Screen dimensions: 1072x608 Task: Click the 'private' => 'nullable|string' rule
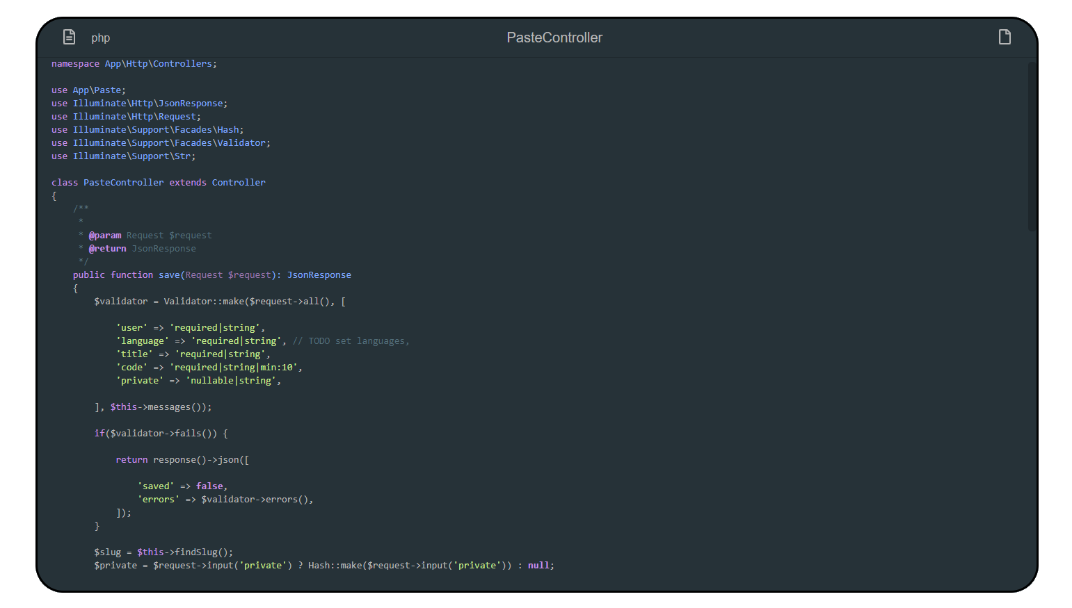click(198, 381)
